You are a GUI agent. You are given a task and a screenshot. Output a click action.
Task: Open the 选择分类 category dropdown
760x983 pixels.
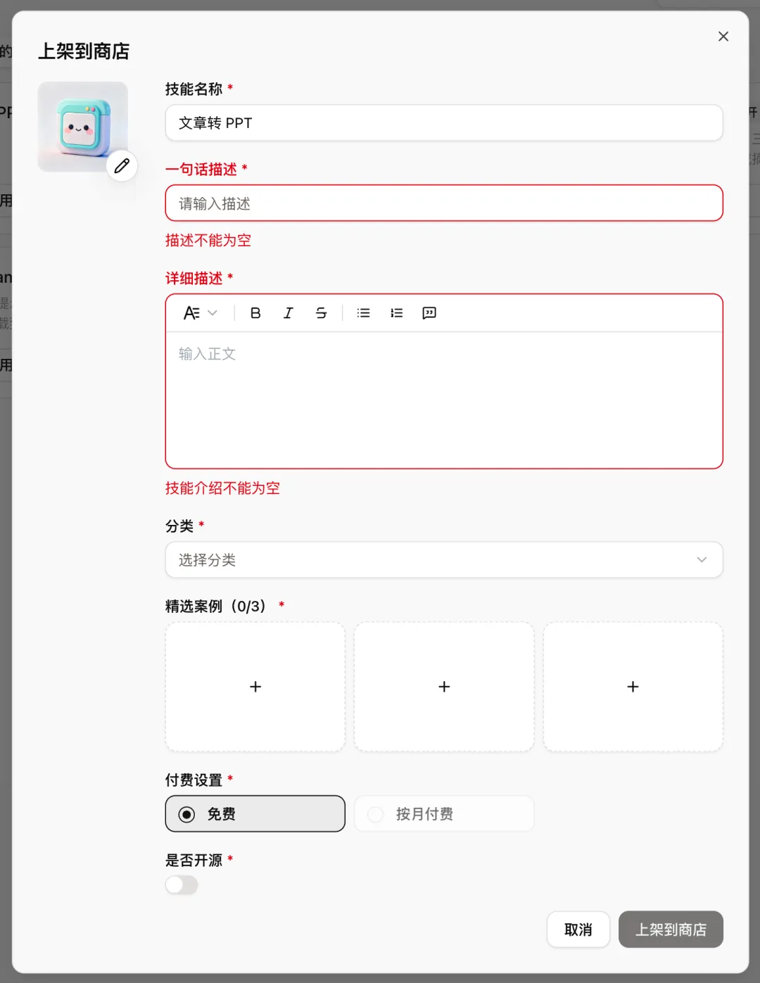[443, 560]
